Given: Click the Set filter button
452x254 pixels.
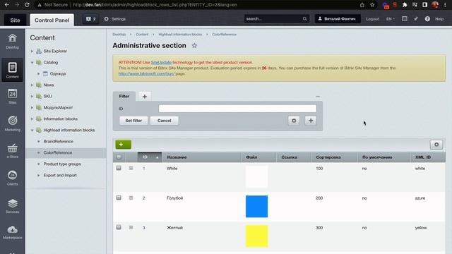Looking at the screenshot, I should (133, 121).
